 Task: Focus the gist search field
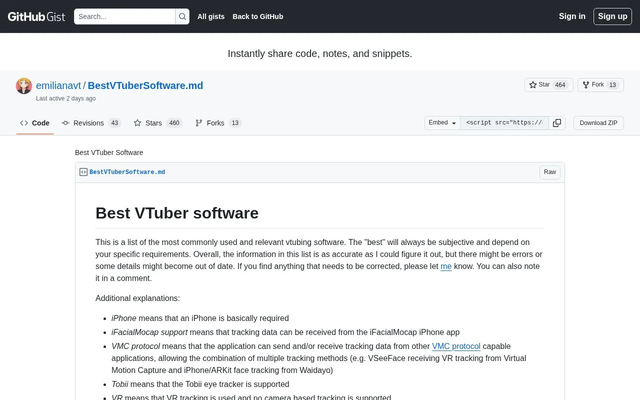[124, 16]
